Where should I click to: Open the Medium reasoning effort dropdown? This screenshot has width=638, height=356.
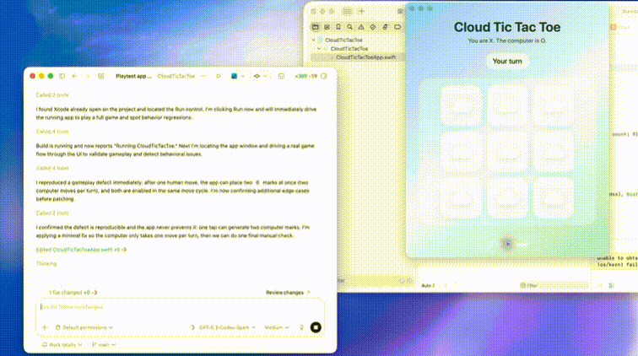click(277, 327)
